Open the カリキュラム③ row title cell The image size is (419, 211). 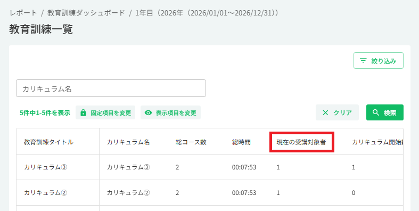57,167
